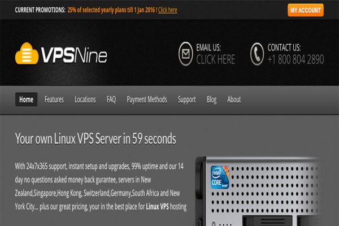Click the '25% of selected yearly plans' text

coord(112,10)
